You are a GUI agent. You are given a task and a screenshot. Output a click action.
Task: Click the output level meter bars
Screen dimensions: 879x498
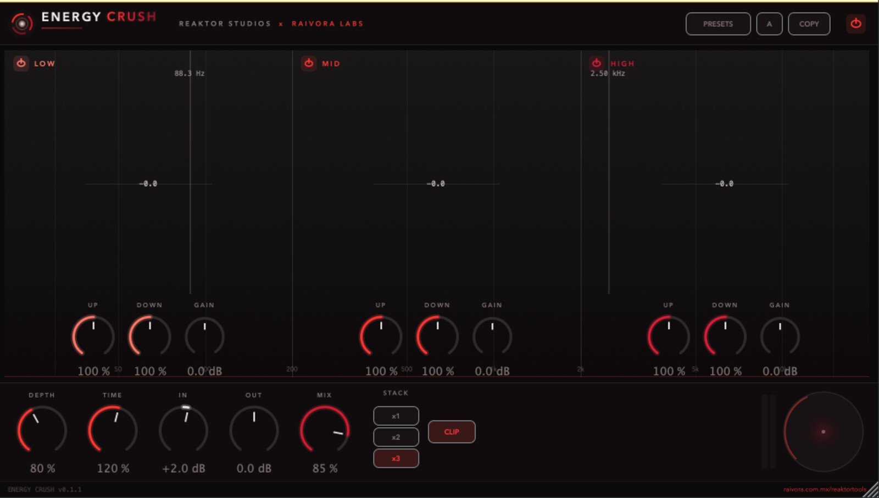pos(769,431)
